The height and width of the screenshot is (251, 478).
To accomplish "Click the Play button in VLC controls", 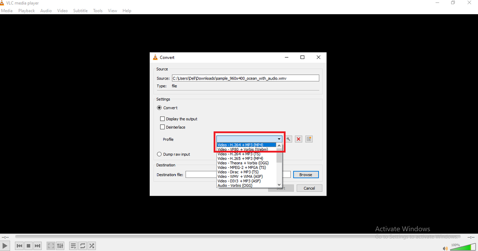I will pyautogui.click(x=5, y=246).
